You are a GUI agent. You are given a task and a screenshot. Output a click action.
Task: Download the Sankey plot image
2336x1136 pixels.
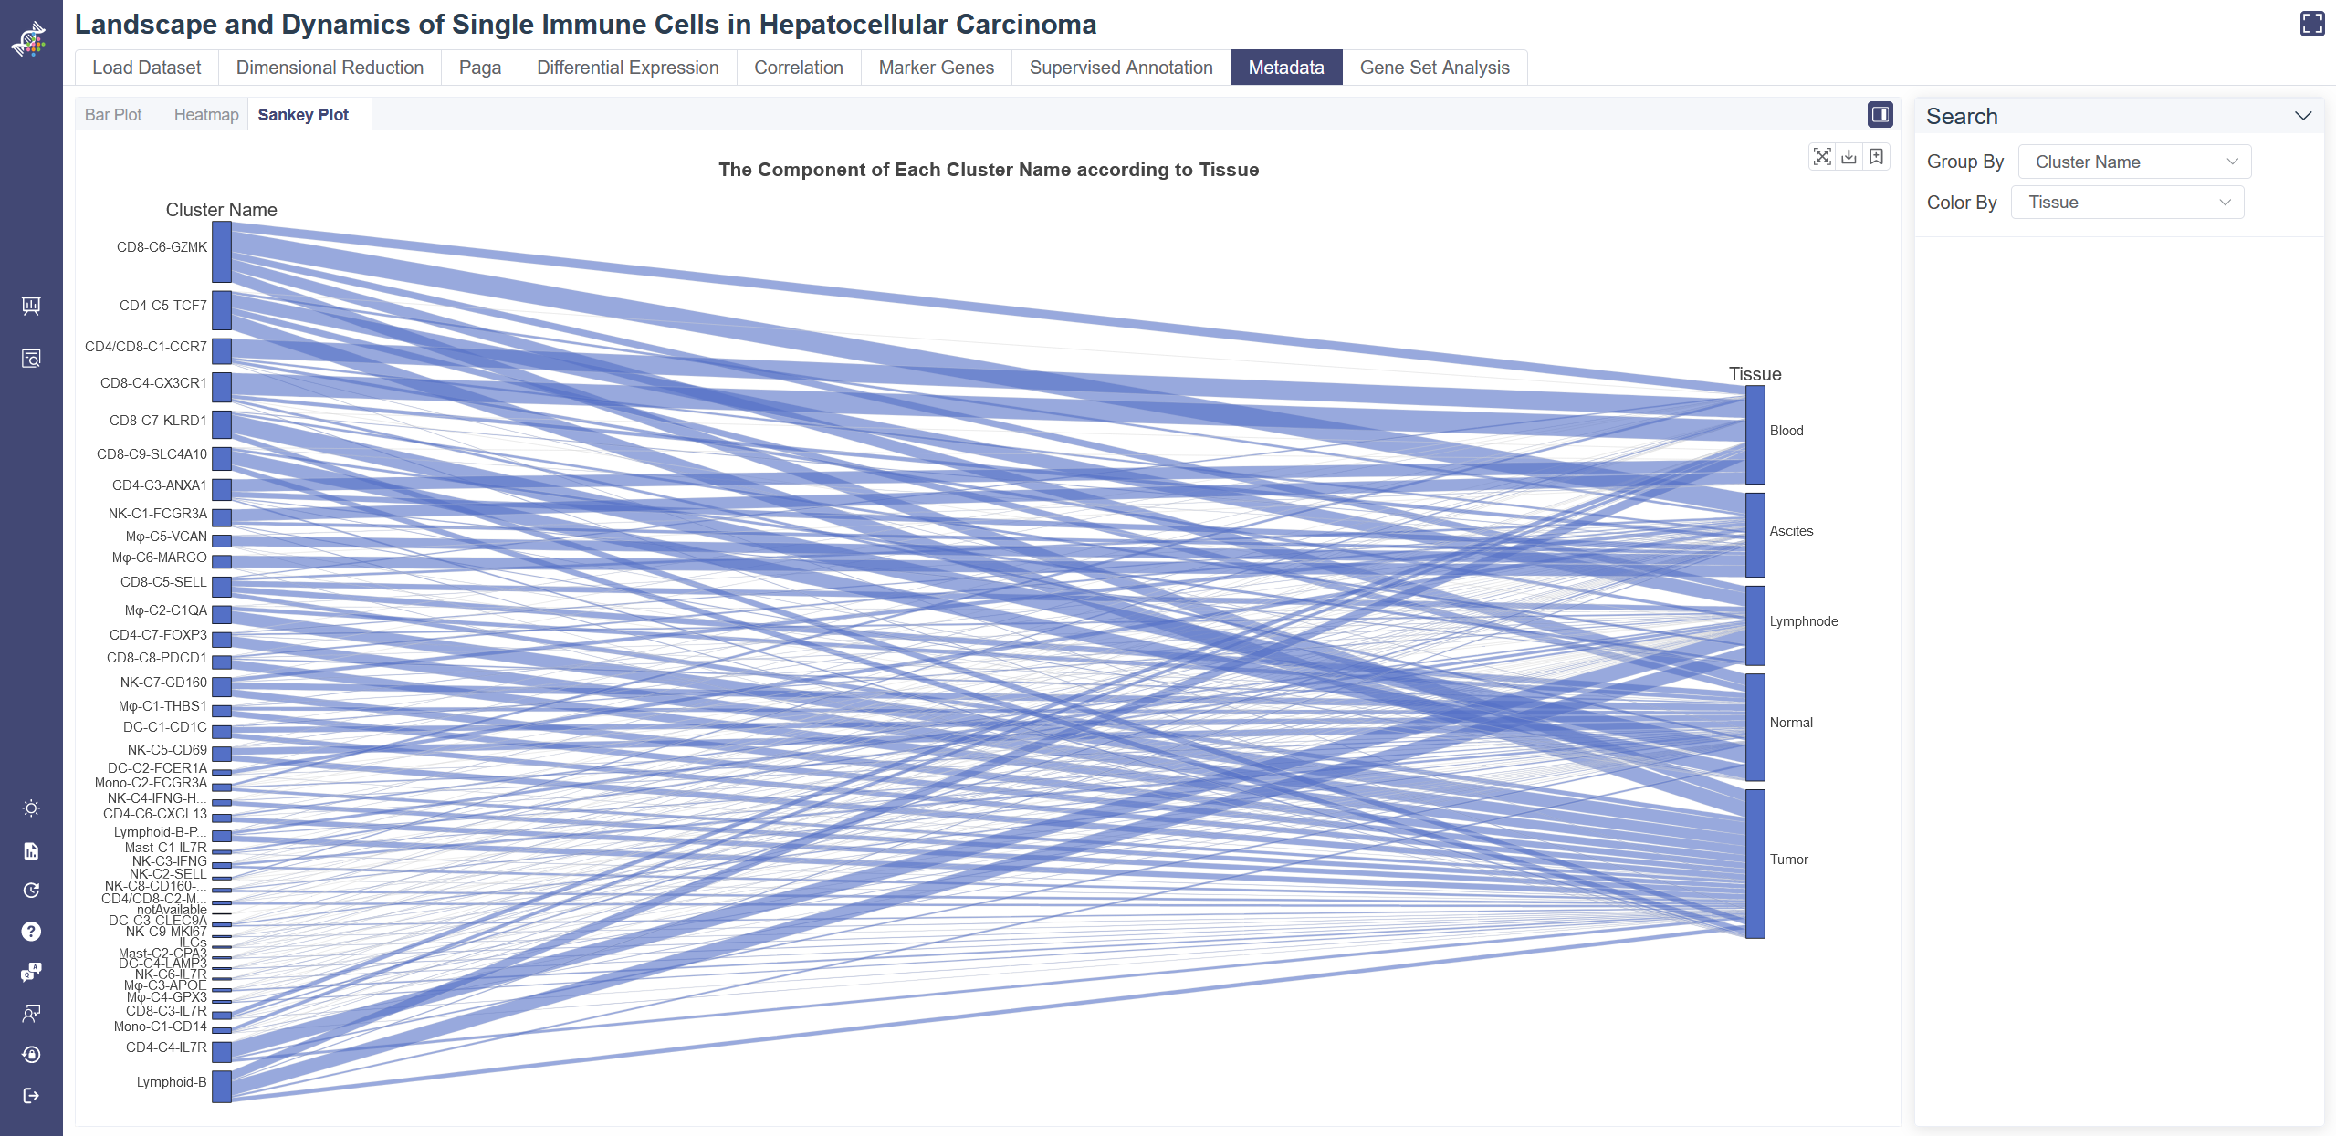coord(1849,157)
